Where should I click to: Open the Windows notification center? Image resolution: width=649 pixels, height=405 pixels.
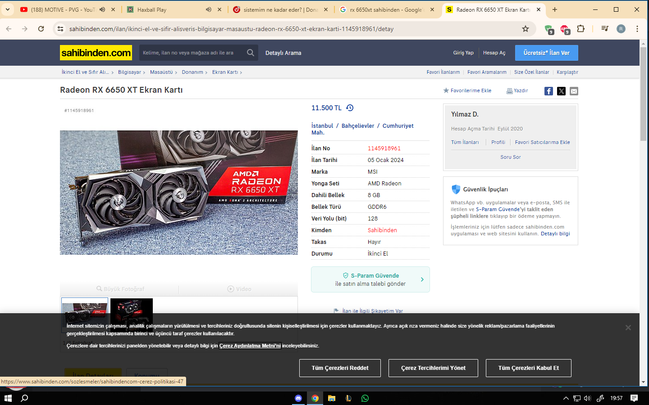click(634, 398)
